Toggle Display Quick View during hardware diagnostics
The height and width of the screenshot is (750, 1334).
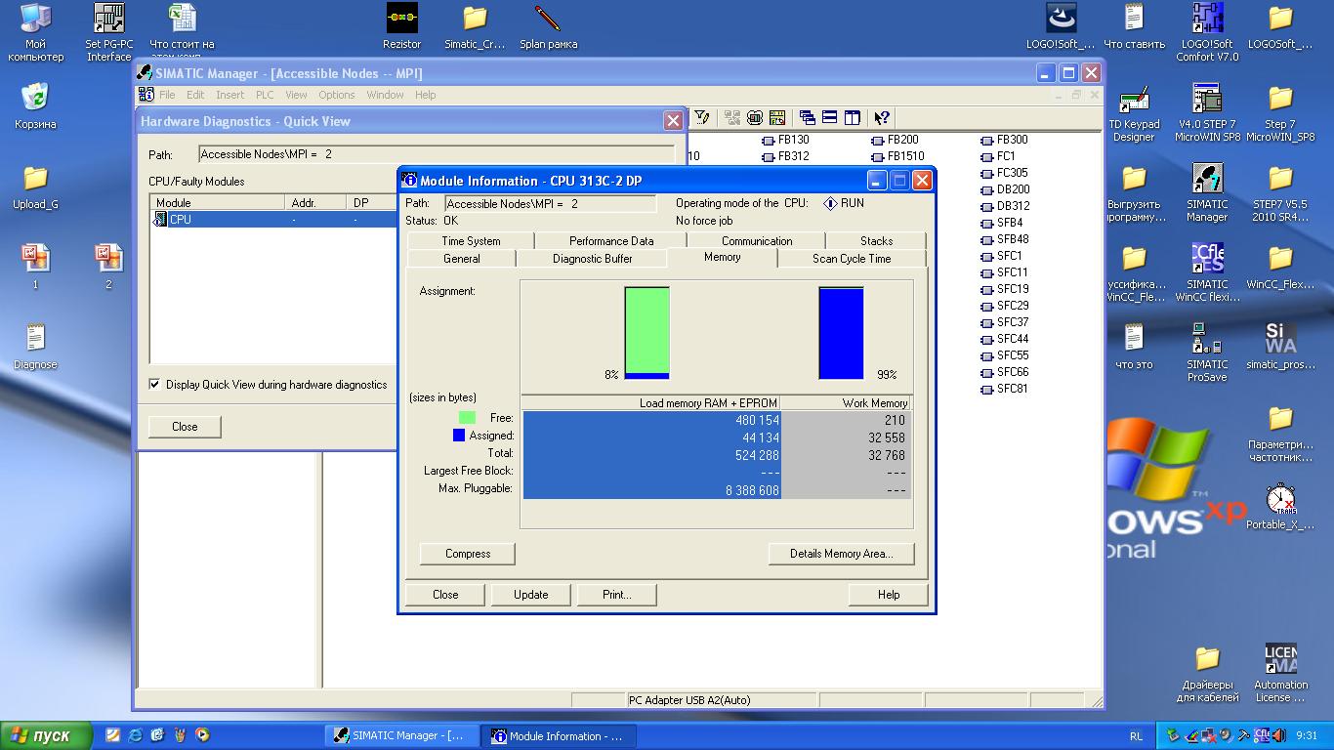click(x=154, y=385)
